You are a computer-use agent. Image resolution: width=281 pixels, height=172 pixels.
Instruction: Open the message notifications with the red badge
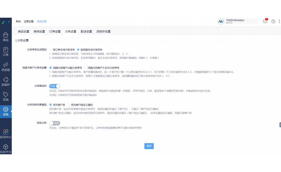point(265,21)
